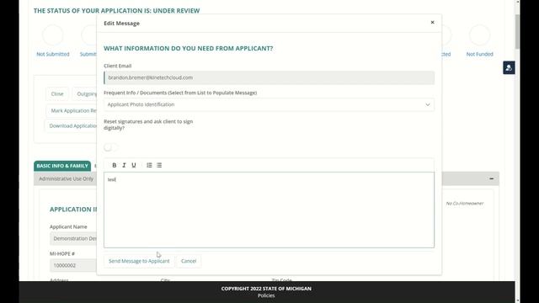
Task: Click Mark Application button in background
Action: [x=71, y=110]
